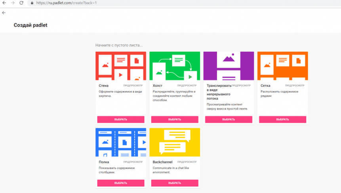Click the browser back arrow
The width and height of the screenshot is (341, 193).
[x=4, y=3]
